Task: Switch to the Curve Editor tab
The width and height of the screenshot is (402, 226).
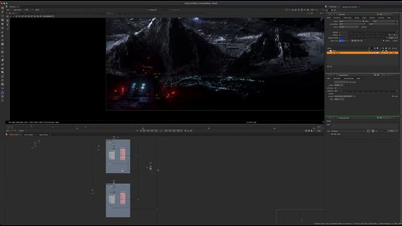Action: click(x=29, y=134)
